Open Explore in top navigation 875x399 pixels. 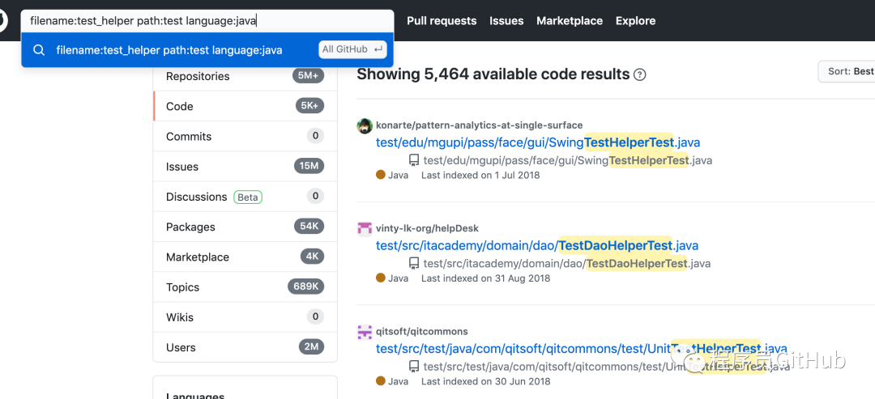pos(635,20)
